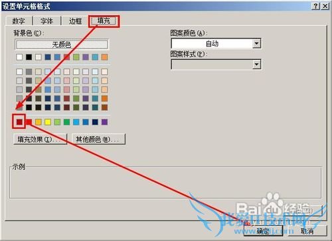This screenshot has width=332, height=241.
Task: Choose Purple Accent 4 Darker 50% swatch
Action: [x=86, y=108]
